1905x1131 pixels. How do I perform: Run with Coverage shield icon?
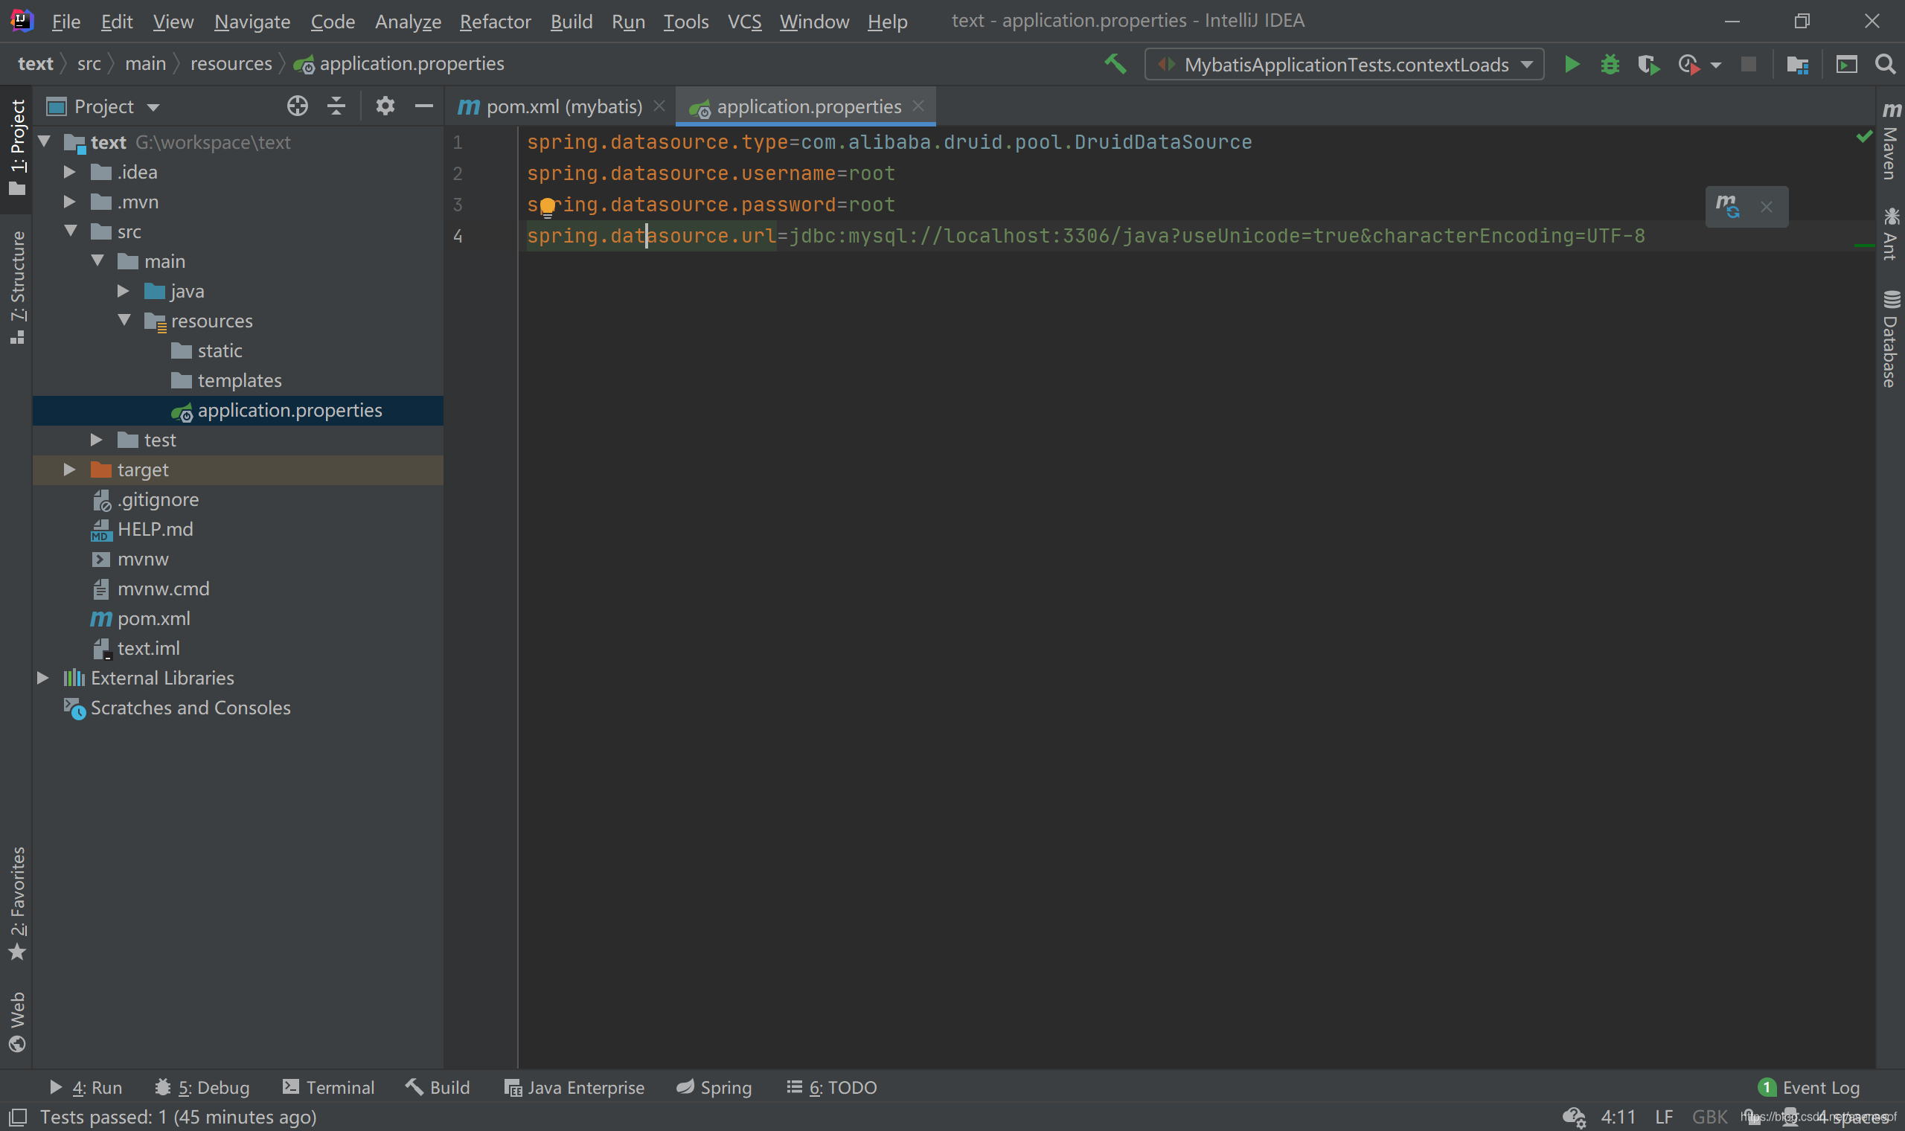click(x=1648, y=65)
